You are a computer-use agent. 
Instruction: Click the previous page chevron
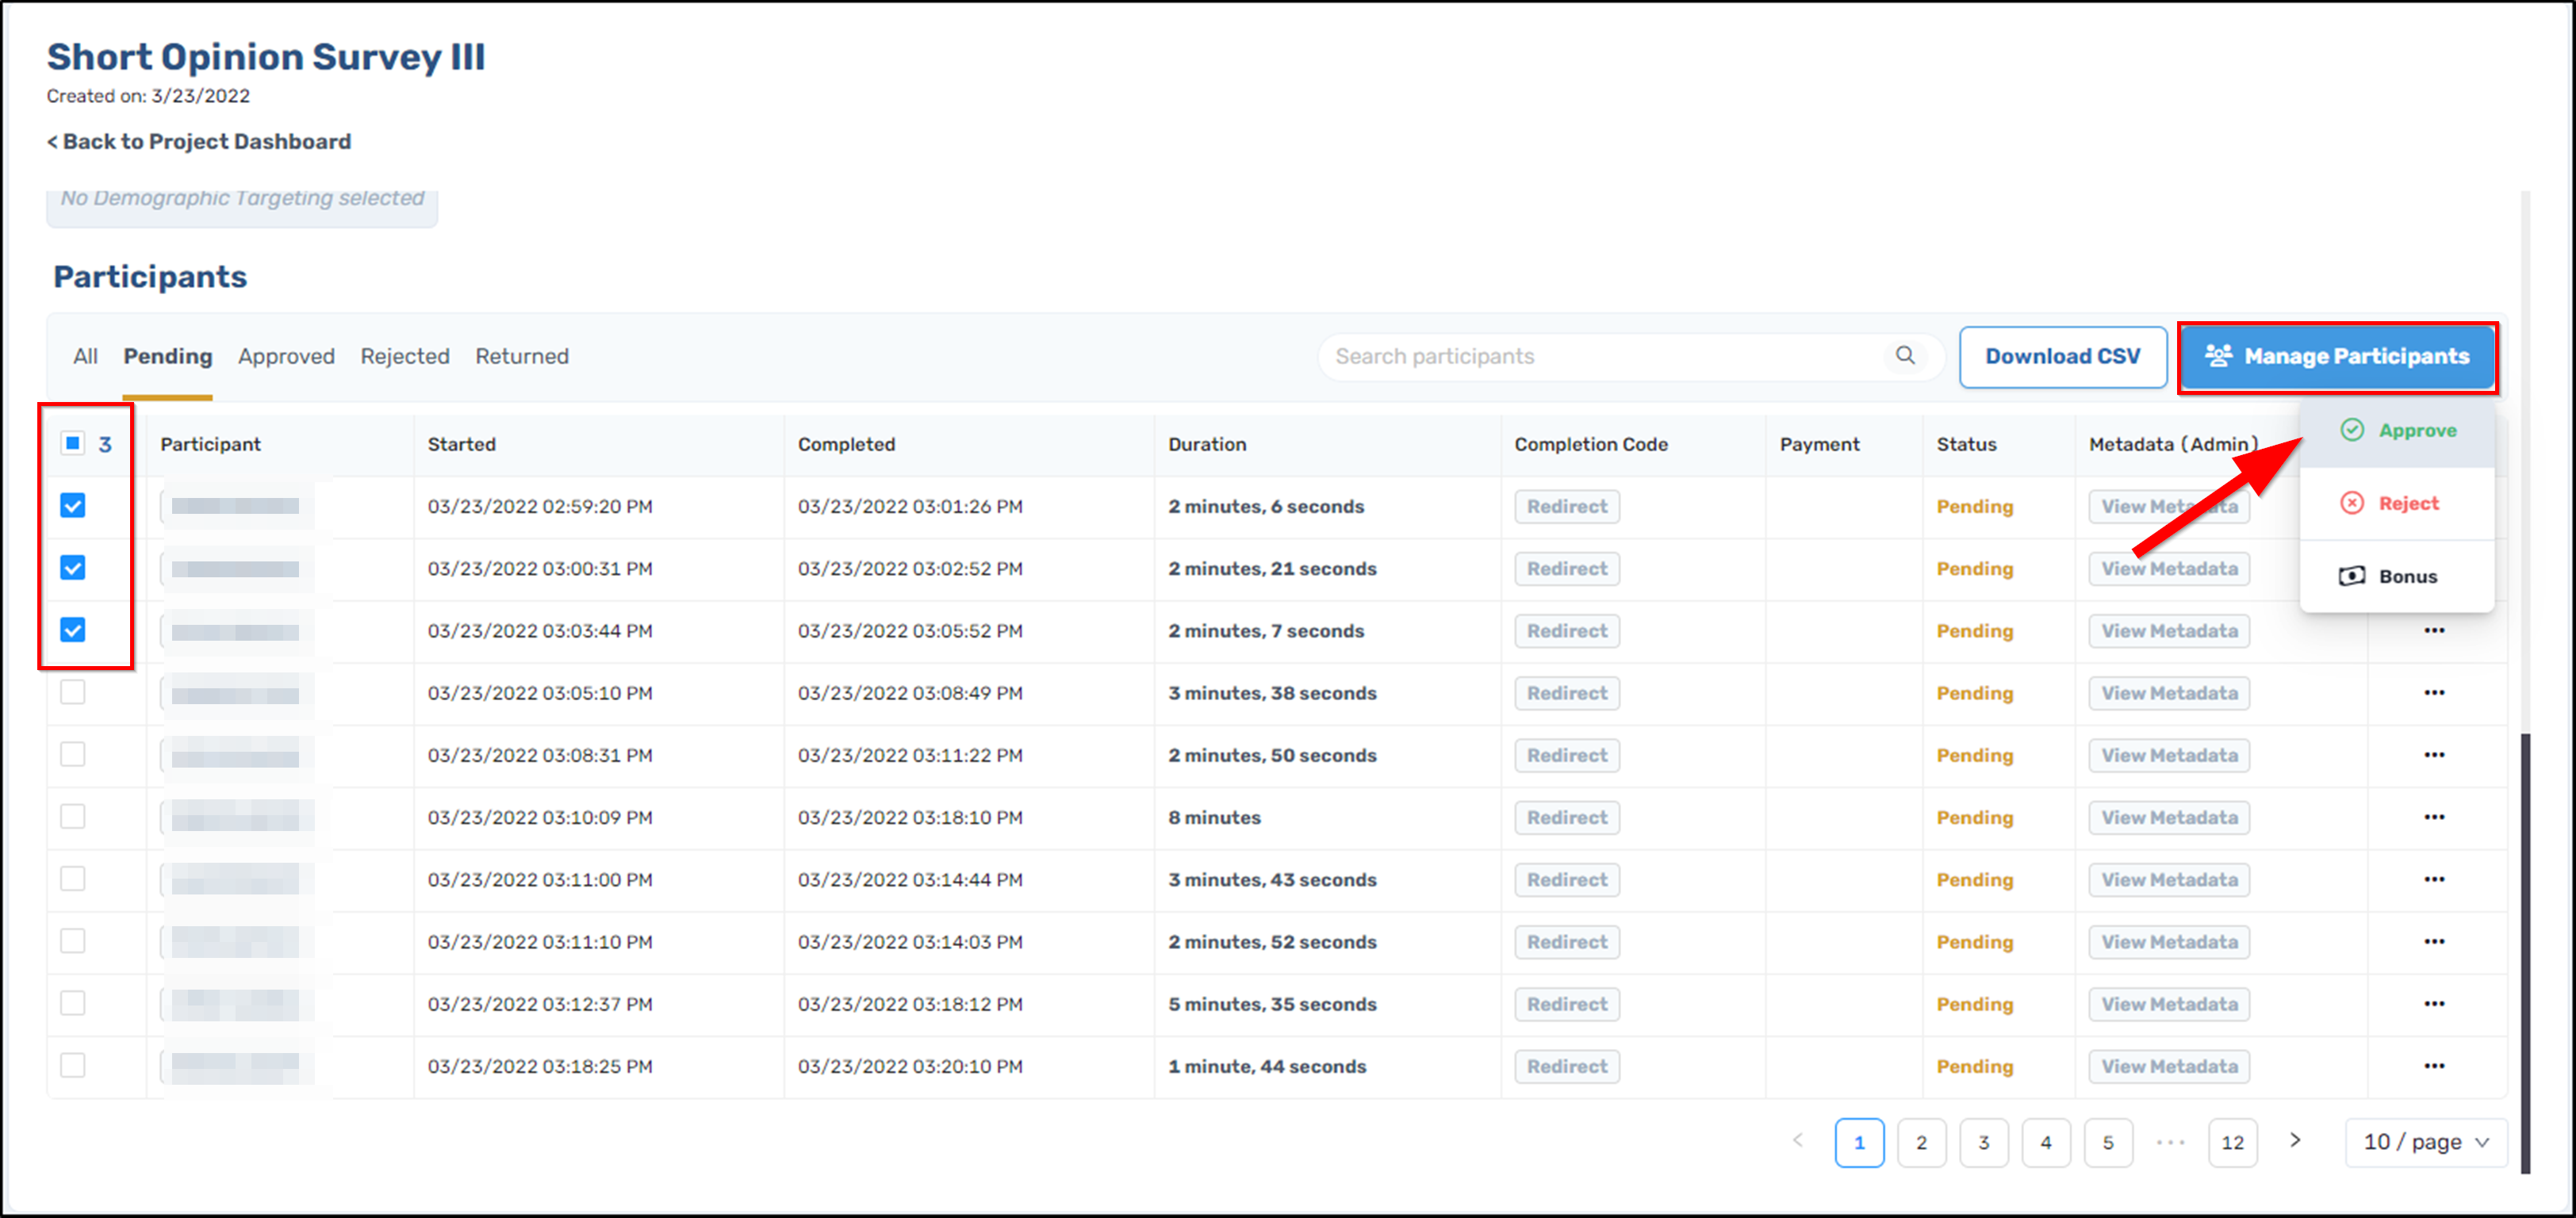1797,1142
